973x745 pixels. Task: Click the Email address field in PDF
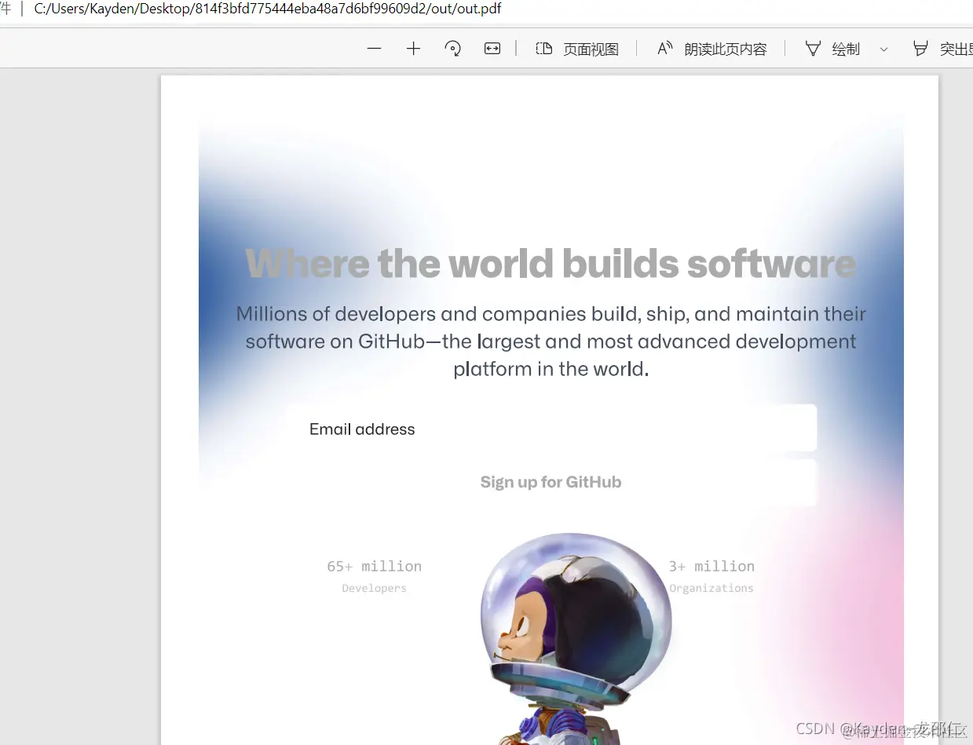551,429
